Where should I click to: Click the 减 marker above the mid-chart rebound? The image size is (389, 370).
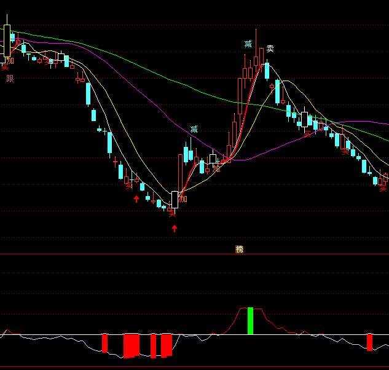coord(194,129)
